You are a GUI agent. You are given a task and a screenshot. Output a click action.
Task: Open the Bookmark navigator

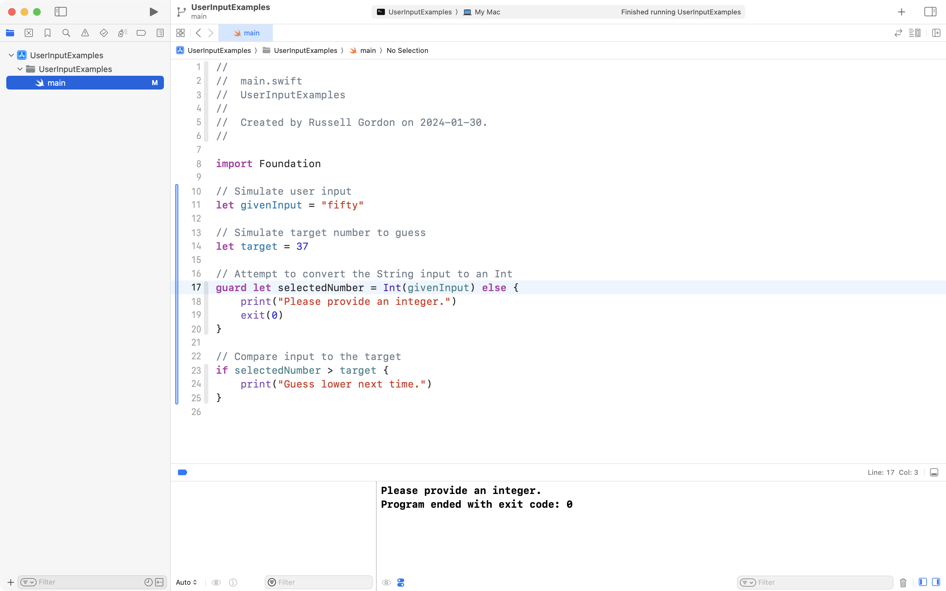click(x=47, y=33)
